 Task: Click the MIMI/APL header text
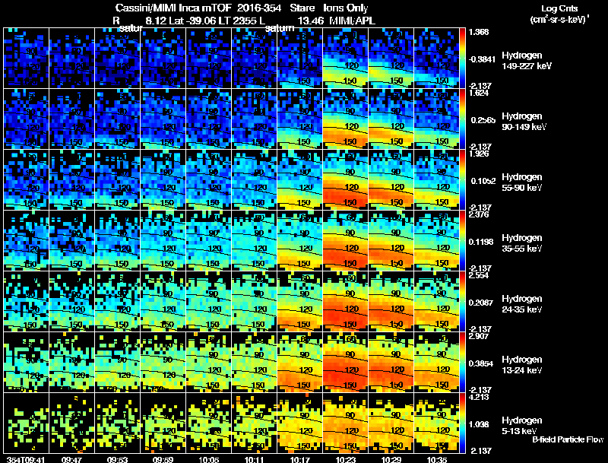352,21
